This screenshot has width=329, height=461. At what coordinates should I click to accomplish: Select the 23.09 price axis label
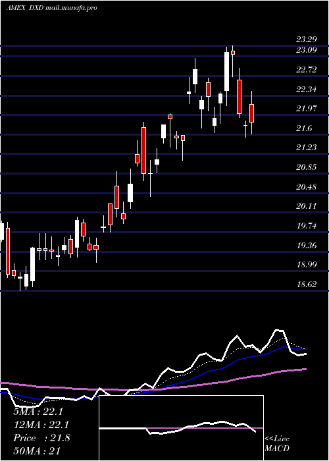(306, 50)
